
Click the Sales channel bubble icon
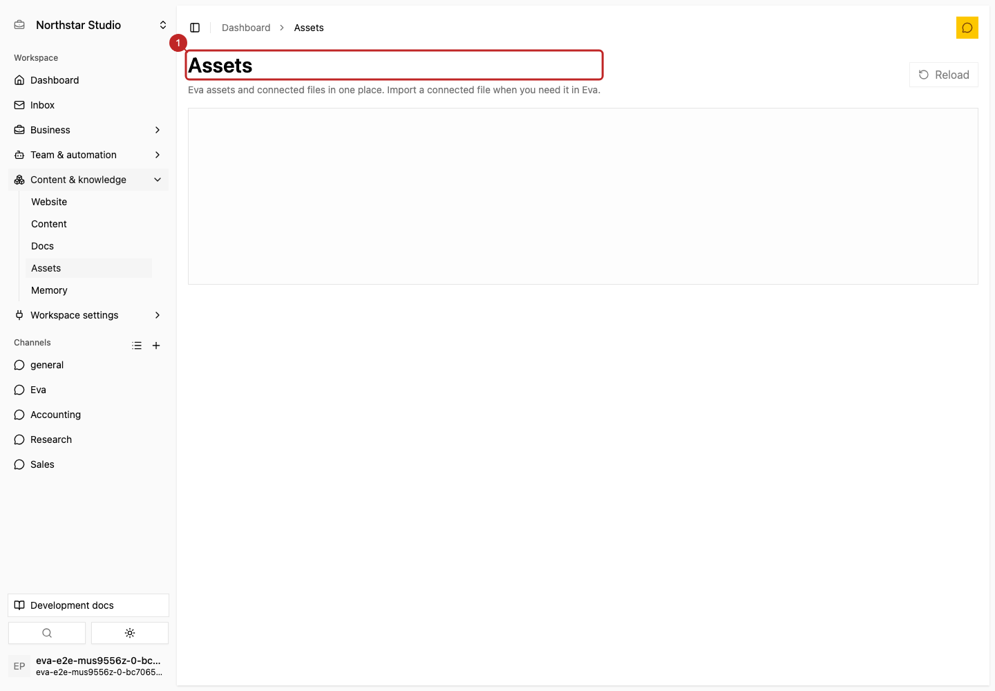pyautogui.click(x=19, y=464)
